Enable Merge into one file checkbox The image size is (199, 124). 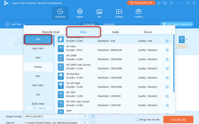[137, 119]
